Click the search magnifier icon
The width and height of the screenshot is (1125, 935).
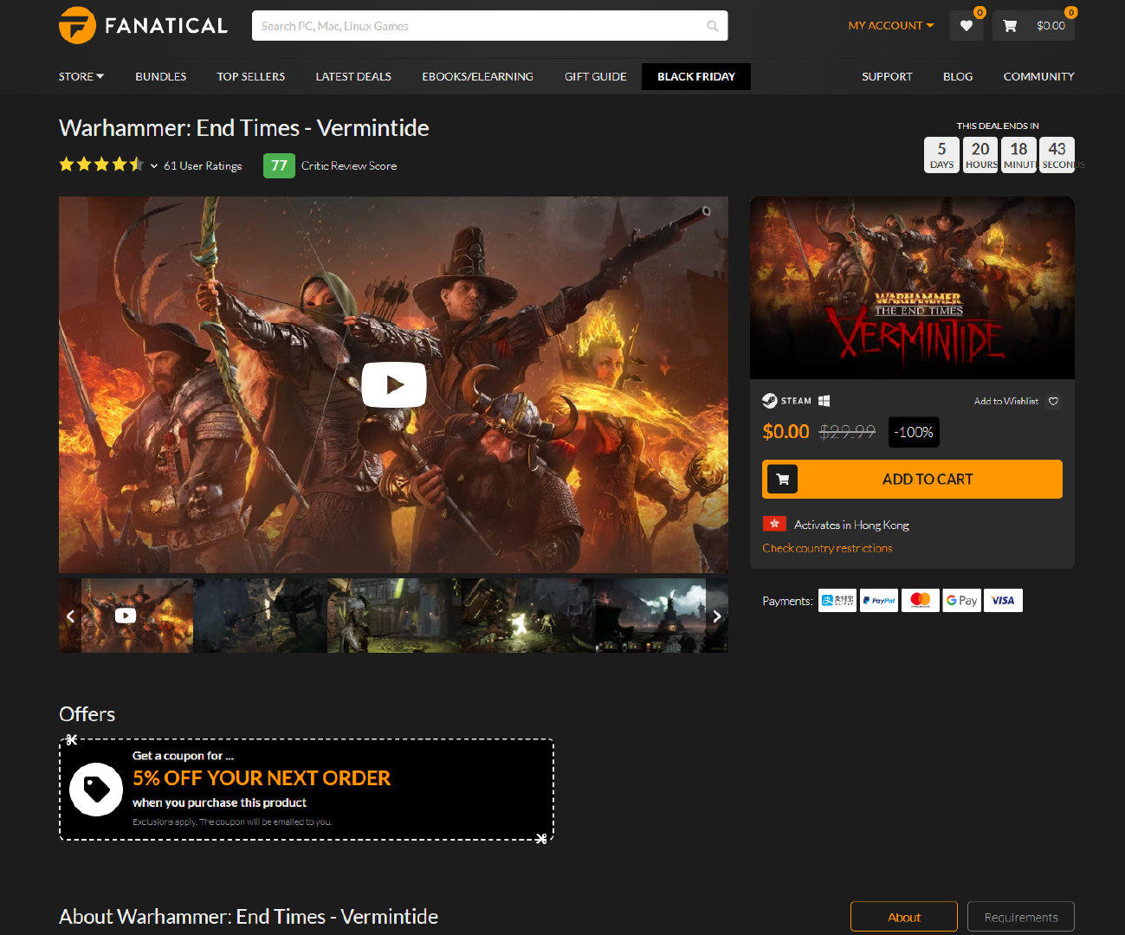coord(713,26)
